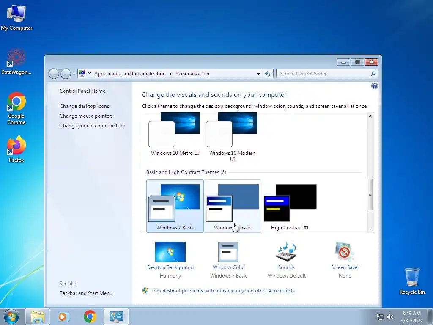Open Change desktop icons link
Screen dimensions: 433x325
click(x=84, y=106)
